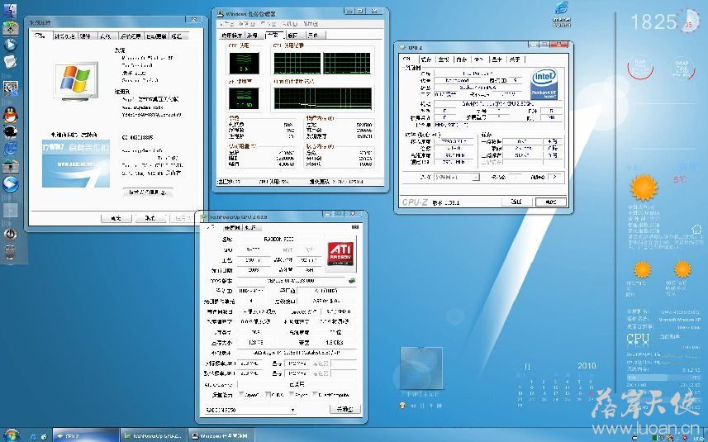This screenshot has width=708, height=442.
Task: Click the large sun weather icon in the sidebar
Action: 644,187
